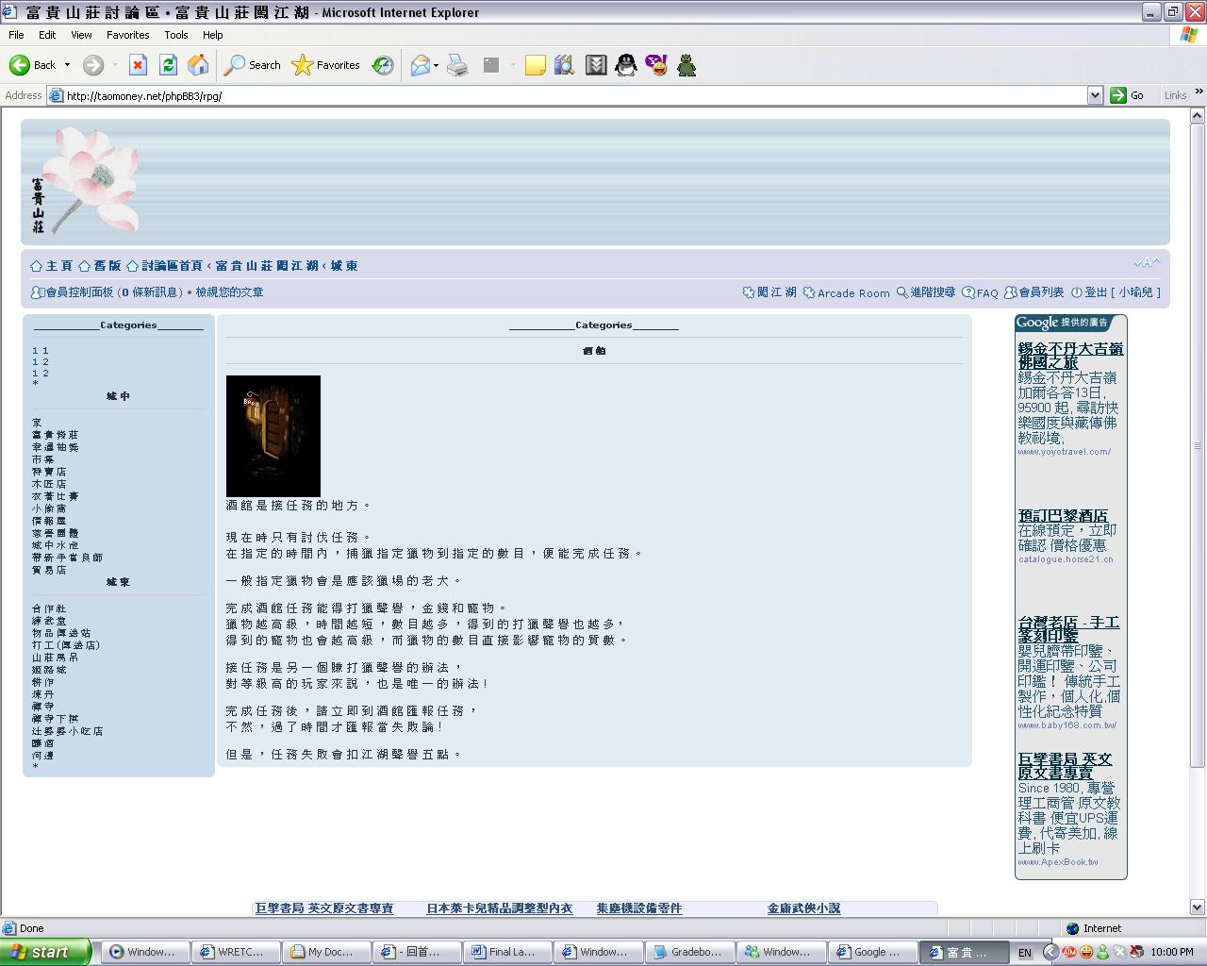The image size is (1207, 966).
Task: Click the 主頁 home link
Action: tap(58, 266)
